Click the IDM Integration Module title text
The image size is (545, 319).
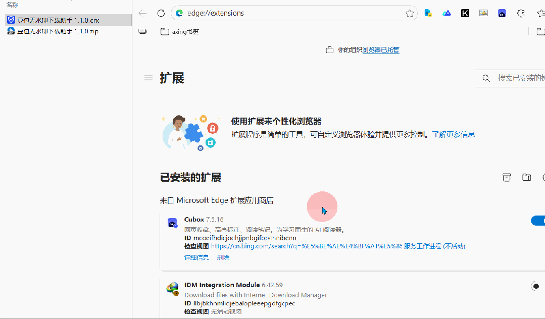tap(222, 285)
